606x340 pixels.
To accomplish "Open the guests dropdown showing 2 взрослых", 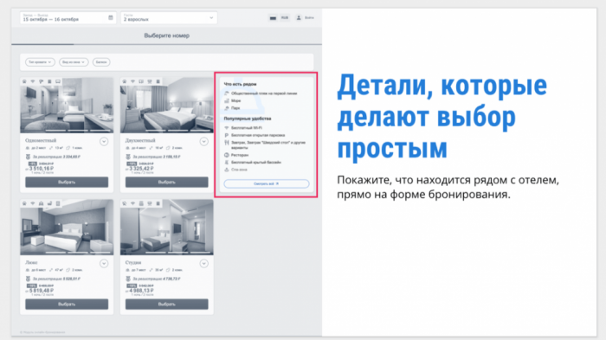I will click(x=169, y=18).
